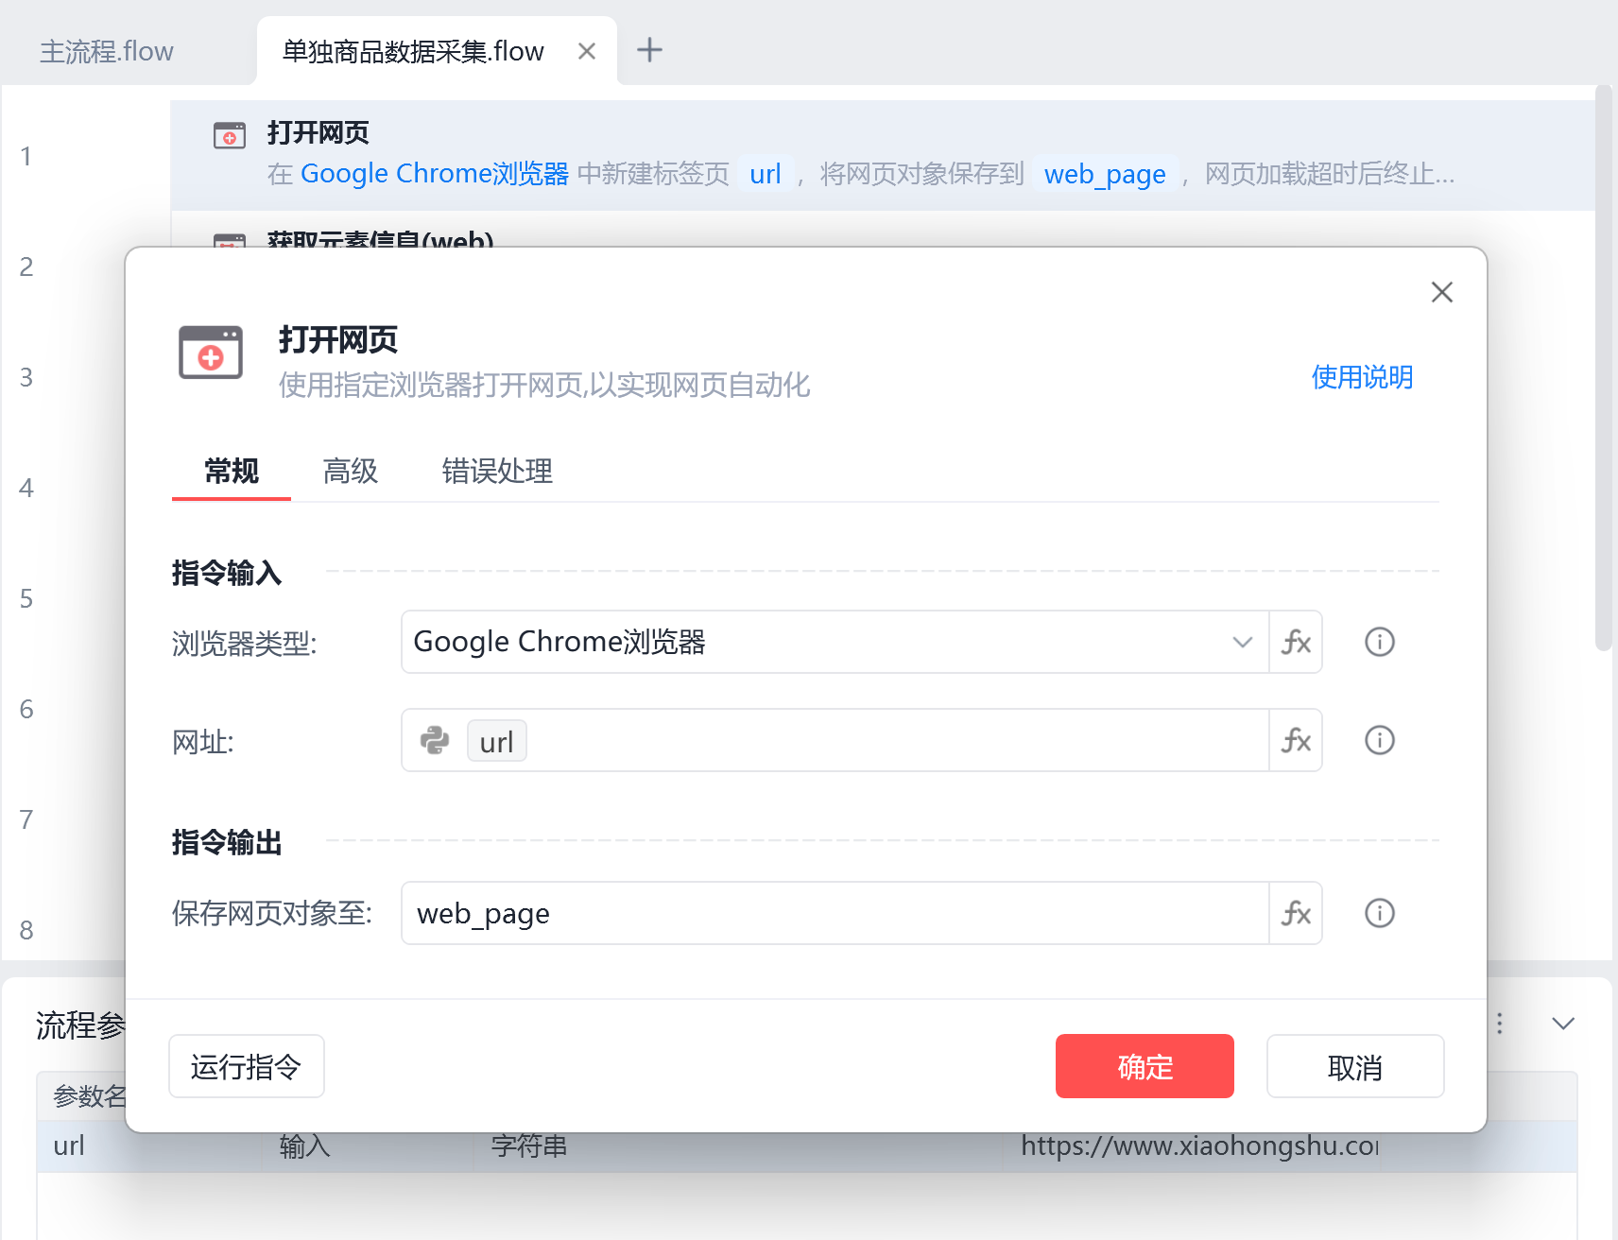Collapse the 流程参数 panel with the chevron
This screenshot has width=1618, height=1240.
click(1563, 1023)
